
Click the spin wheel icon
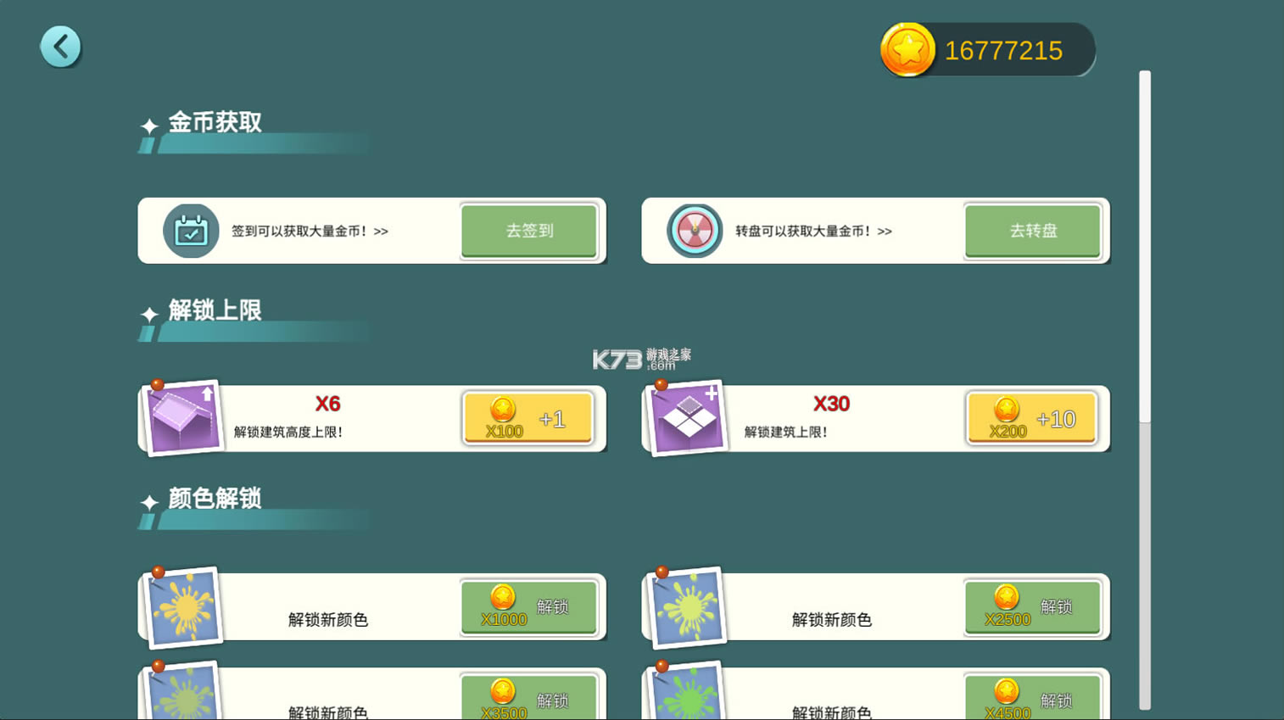point(695,231)
